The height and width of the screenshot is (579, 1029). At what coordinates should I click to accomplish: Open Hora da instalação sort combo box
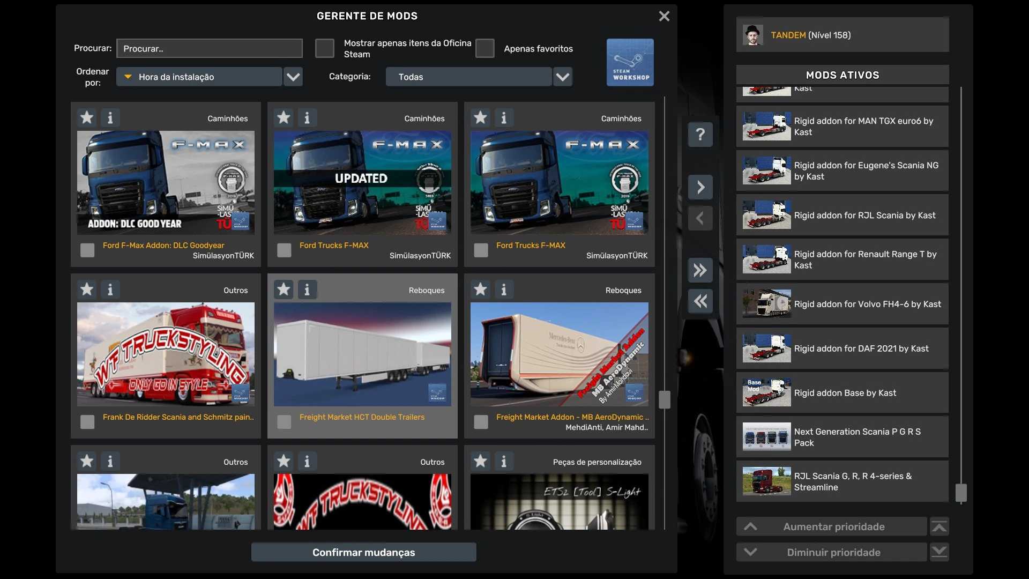point(199,77)
